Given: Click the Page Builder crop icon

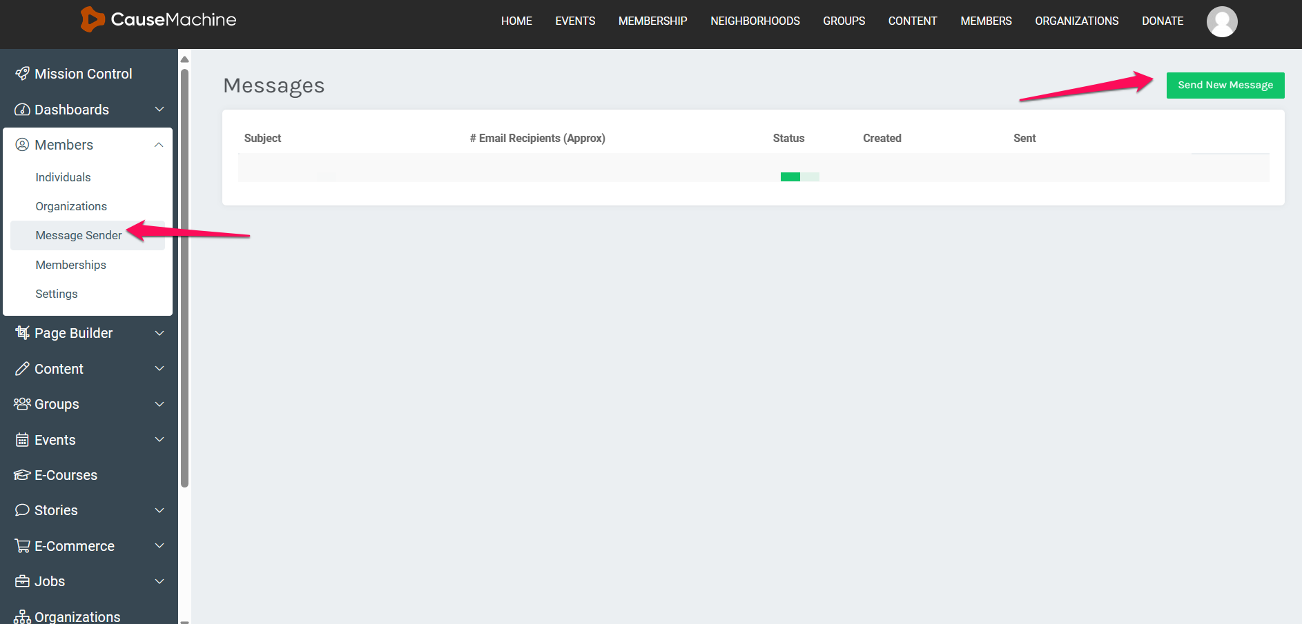Looking at the screenshot, I should [22, 333].
